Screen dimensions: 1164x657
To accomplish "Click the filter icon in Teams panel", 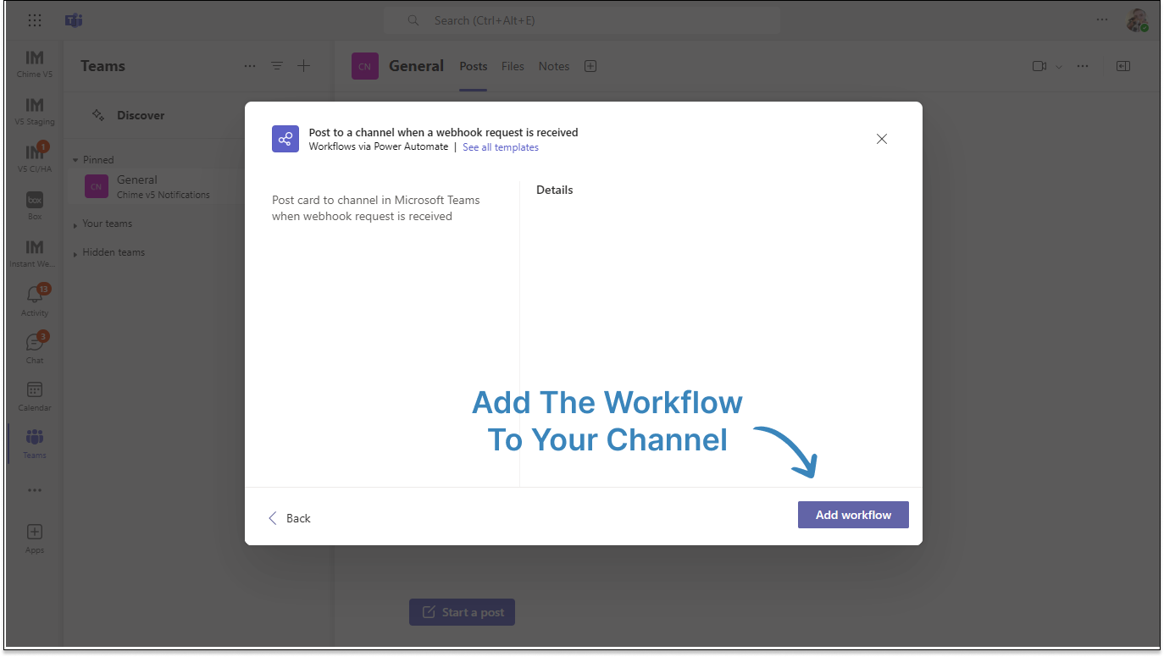I will point(277,66).
